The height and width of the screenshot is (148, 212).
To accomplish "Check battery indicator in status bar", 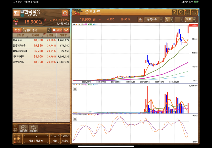I will coord(196,2).
